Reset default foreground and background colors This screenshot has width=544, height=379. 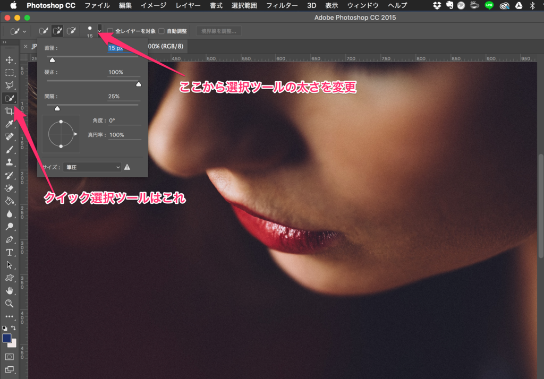click(4, 328)
